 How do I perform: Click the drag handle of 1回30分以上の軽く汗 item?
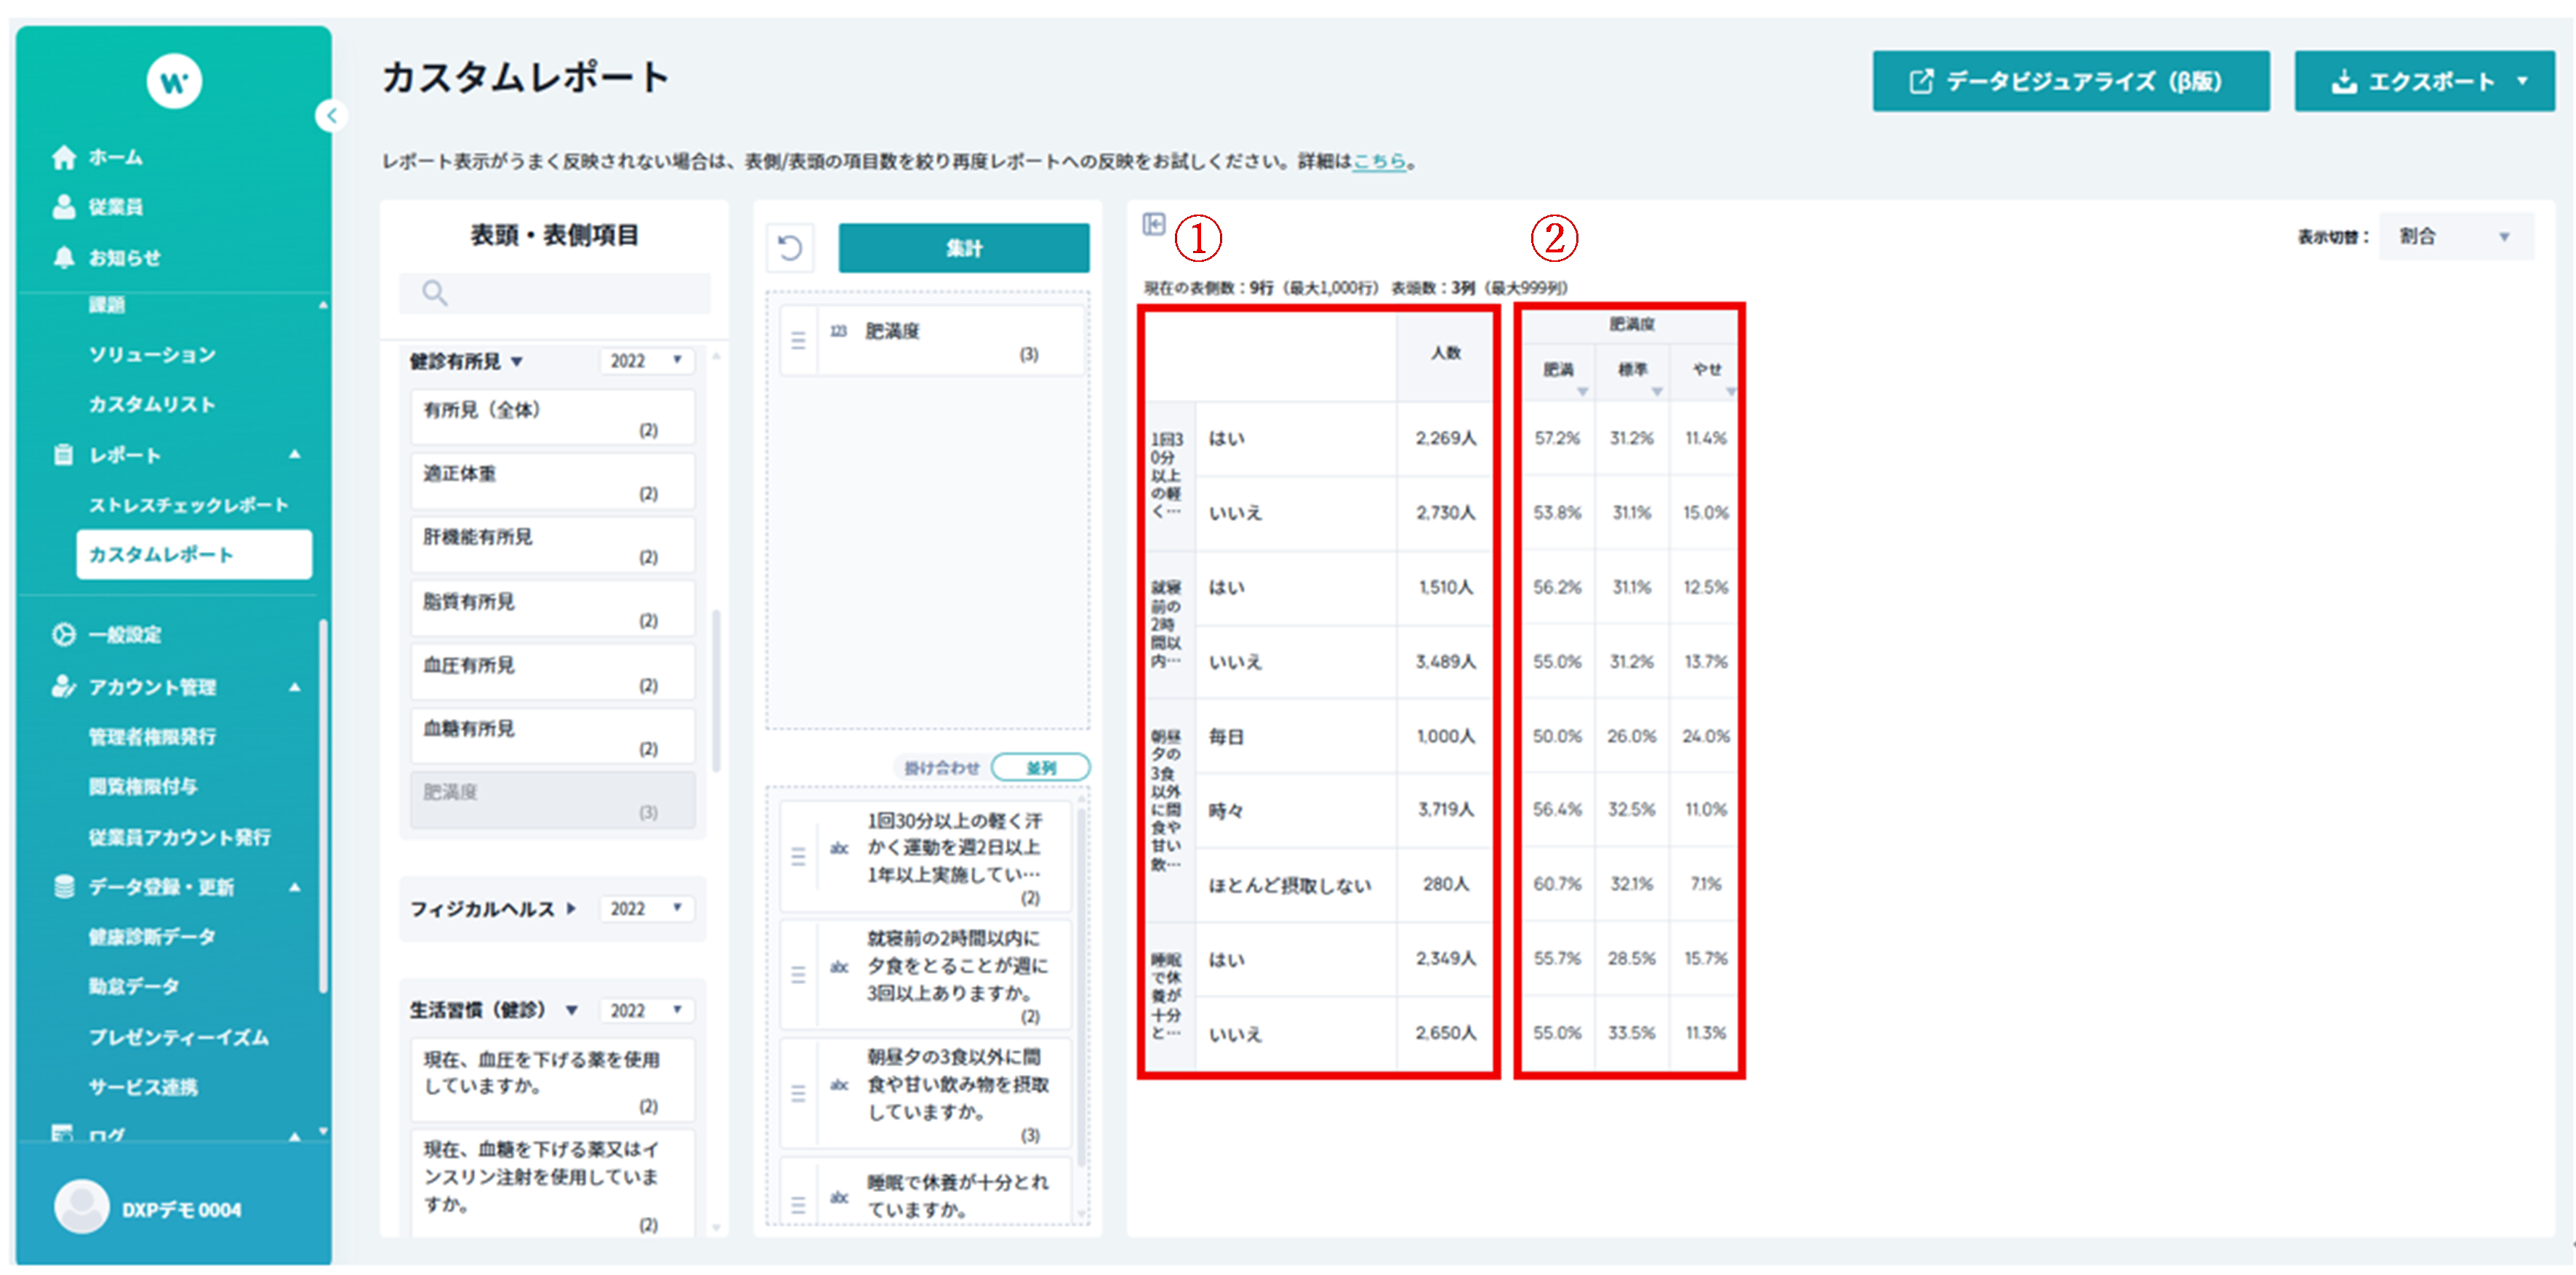(798, 857)
